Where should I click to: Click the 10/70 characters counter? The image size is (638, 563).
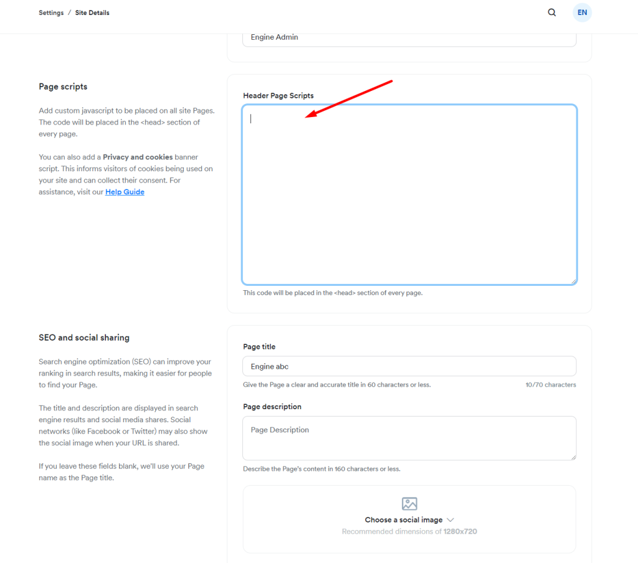point(550,385)
